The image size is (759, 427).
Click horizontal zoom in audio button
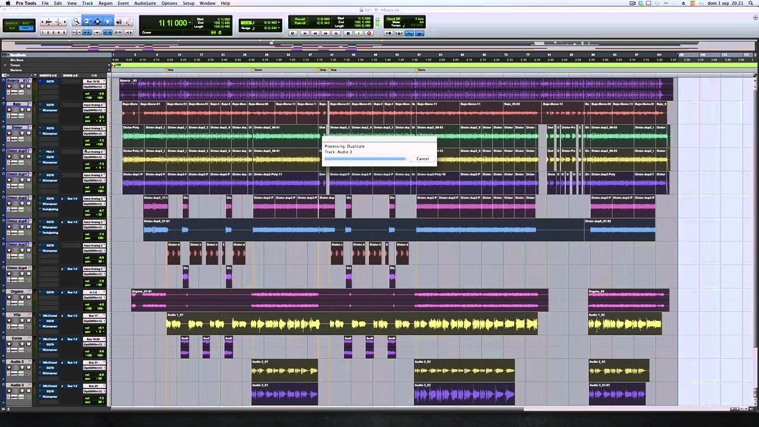[x=65, y=22]
